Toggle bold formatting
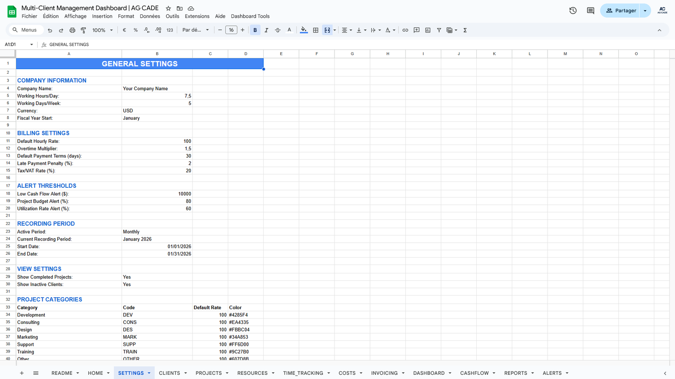The height and width of the screenshot is (379, 675). click(x=255, y=30)
